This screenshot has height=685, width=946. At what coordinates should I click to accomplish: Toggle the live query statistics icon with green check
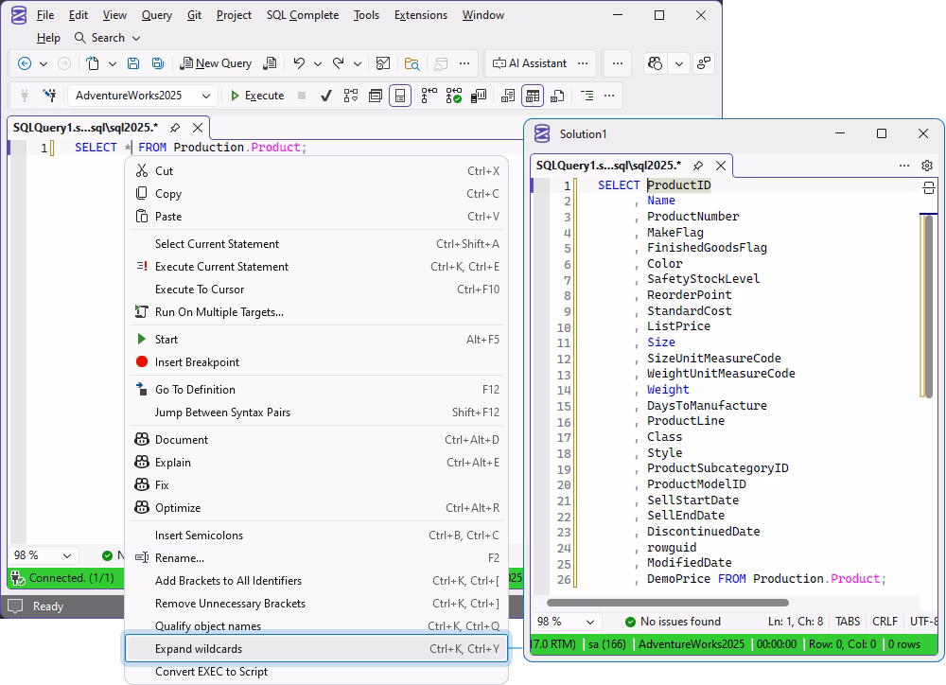pyautogui.click(x=454, y=96)
